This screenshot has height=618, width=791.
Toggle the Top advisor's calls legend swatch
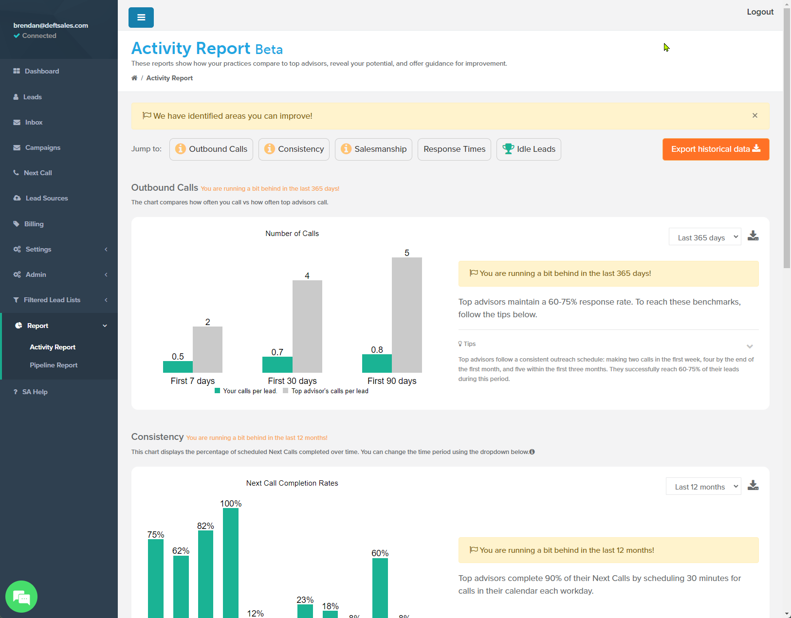click(x=286, y=391)
